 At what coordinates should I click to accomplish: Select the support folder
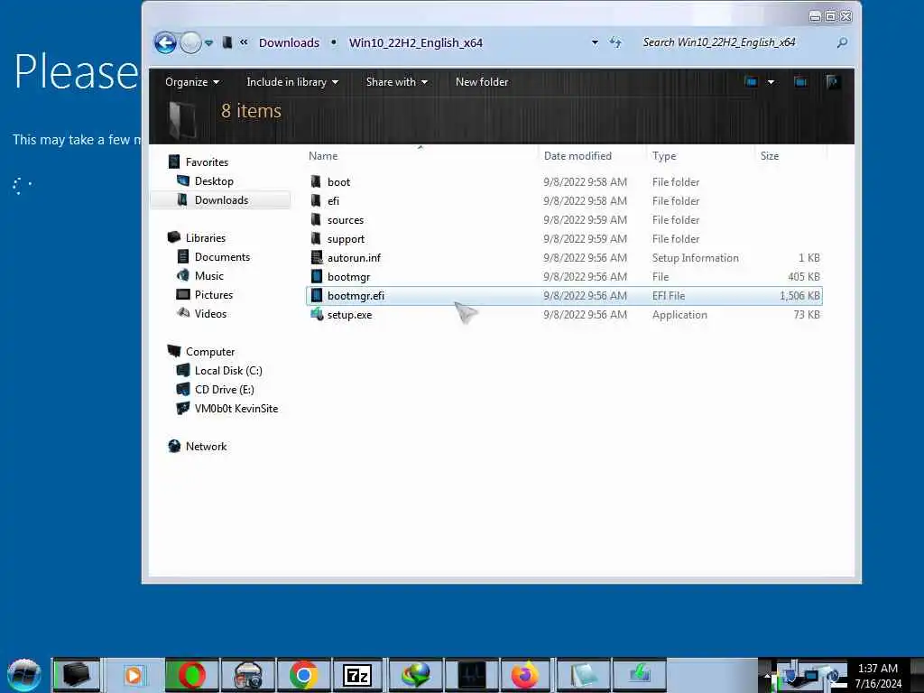click(x=346, y=238)
